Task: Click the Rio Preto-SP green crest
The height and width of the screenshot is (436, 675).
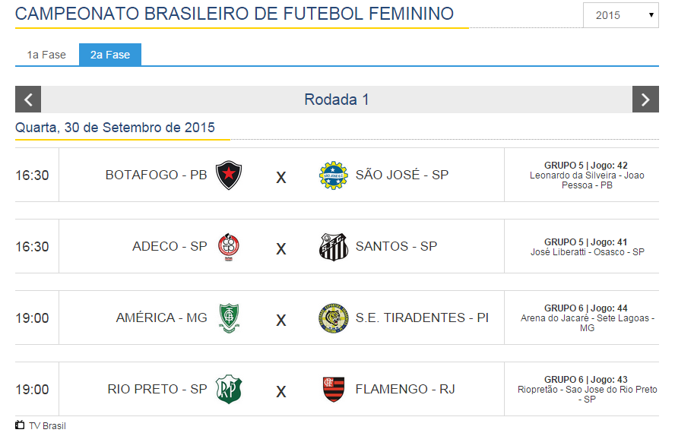Action: click(229, 390)
